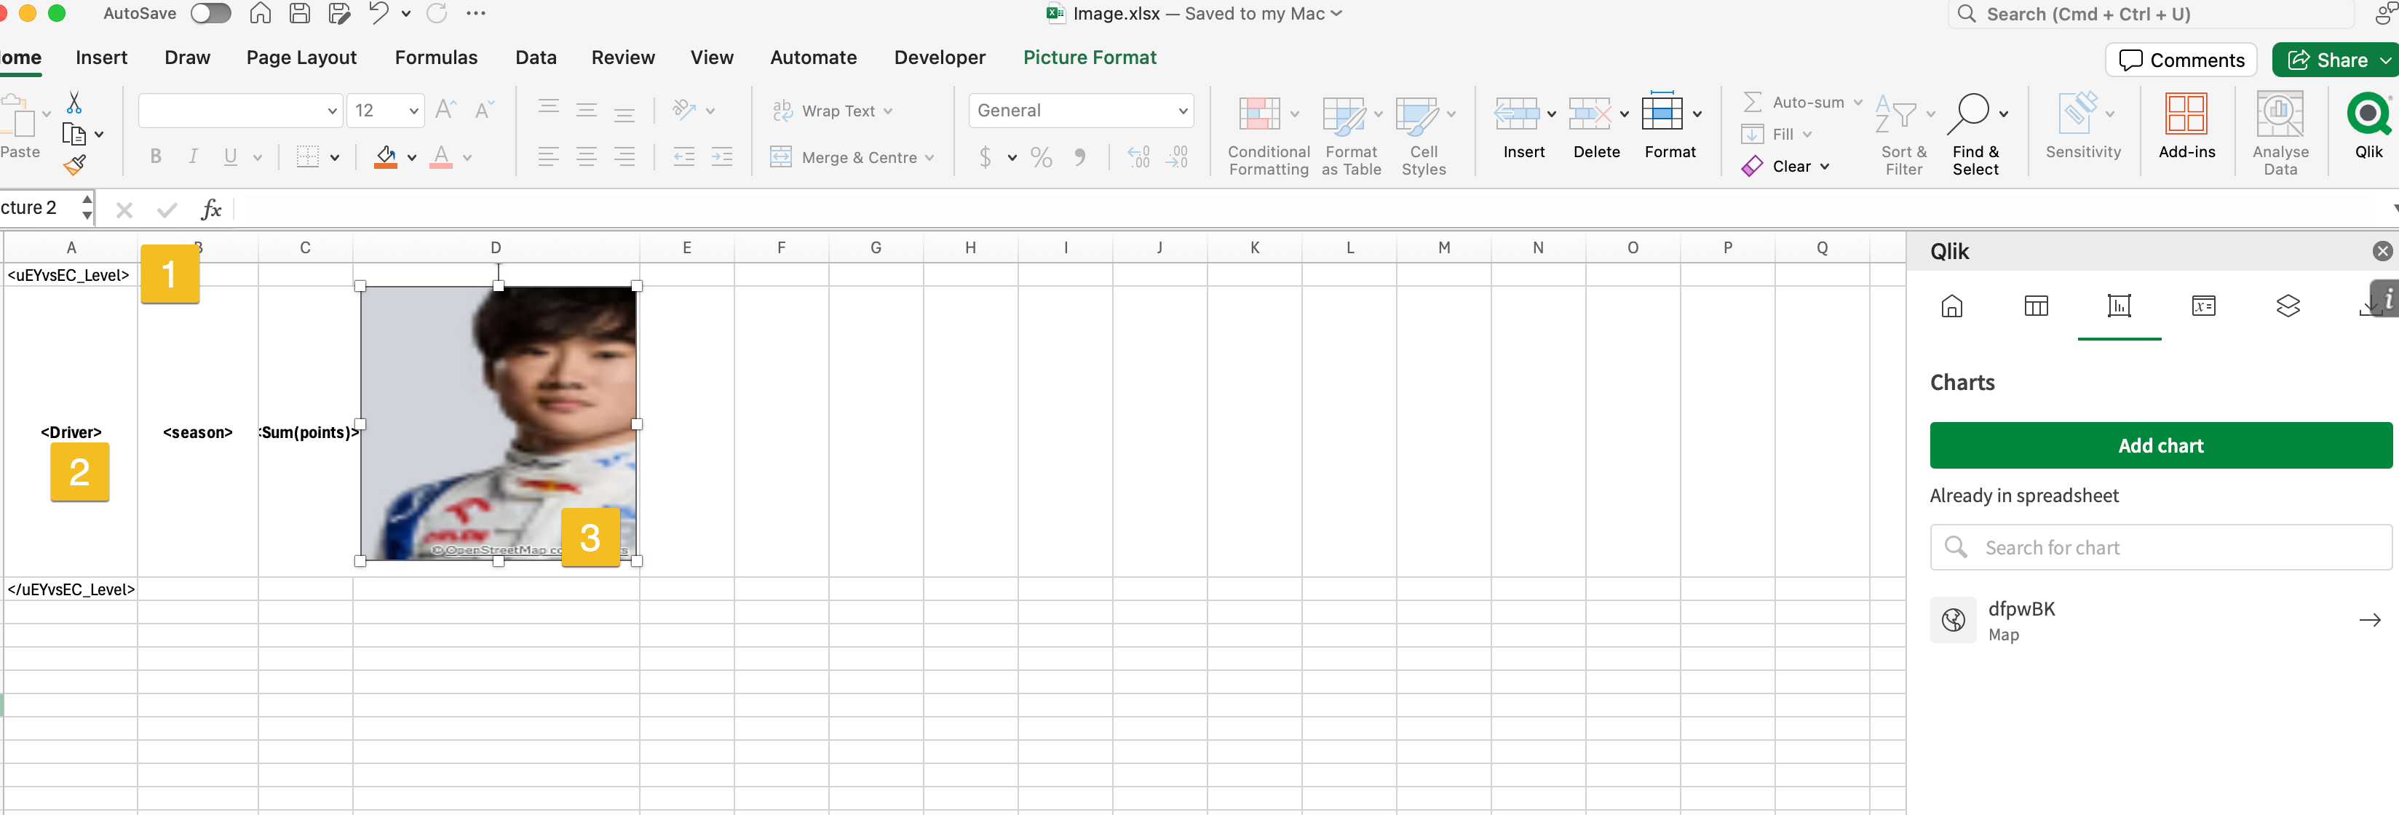The width and height of the screenshot is (2399, 815).
Task: Open the Tables view in Qlik sidebar
Action: click(2037, 306)
